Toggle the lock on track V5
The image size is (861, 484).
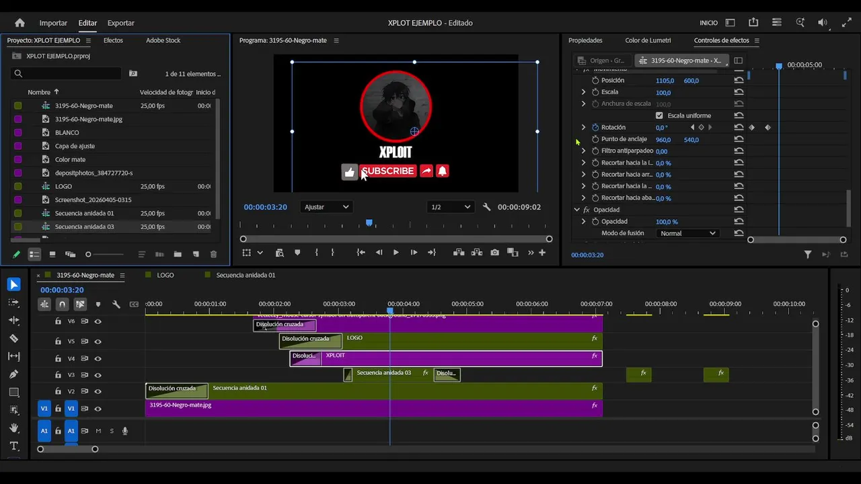coord(59,341)
